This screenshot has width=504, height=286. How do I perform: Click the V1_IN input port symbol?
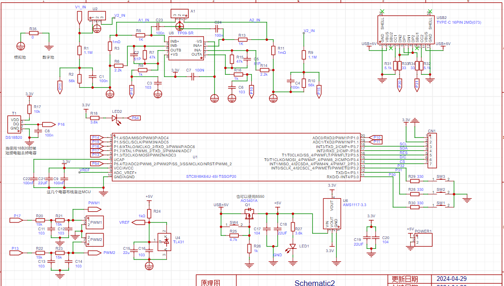pos(79,17)
